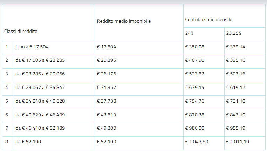Viewport: 267px width, 151px height.
Task: Click the € 1.011,19 contribution cell
Action: click(x=238, y=142)
